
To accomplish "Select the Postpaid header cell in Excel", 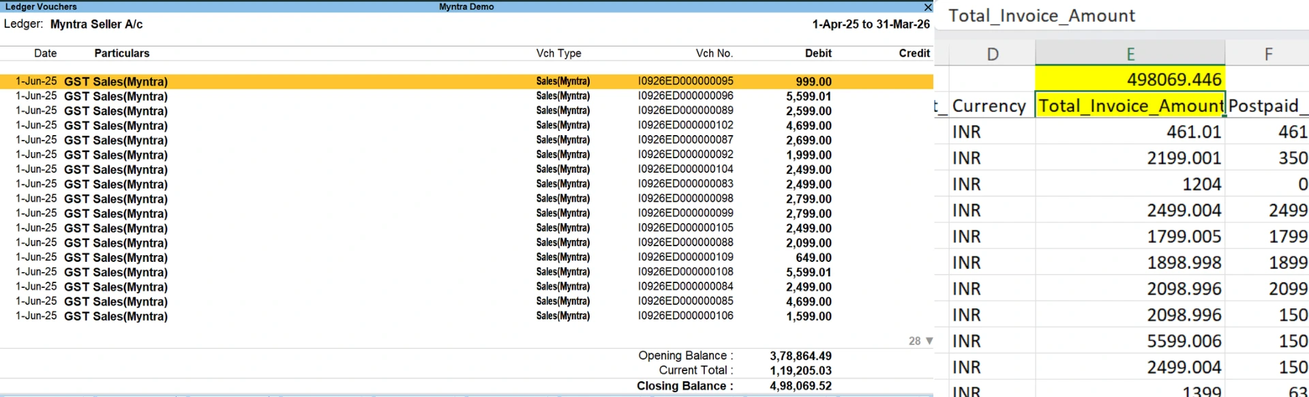I will 1267,105.
